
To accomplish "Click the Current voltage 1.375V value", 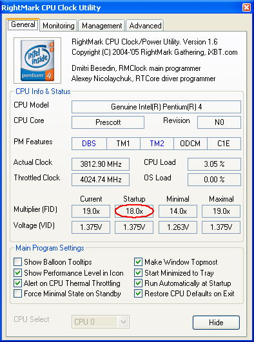I will pyautogui.click(x=91, y=227).
